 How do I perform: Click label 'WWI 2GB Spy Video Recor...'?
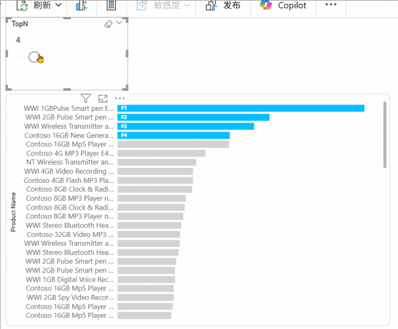tap(70, 297)
